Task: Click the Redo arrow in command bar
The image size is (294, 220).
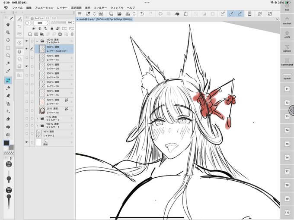Action: pyautogui.click(x=150, y=14)
